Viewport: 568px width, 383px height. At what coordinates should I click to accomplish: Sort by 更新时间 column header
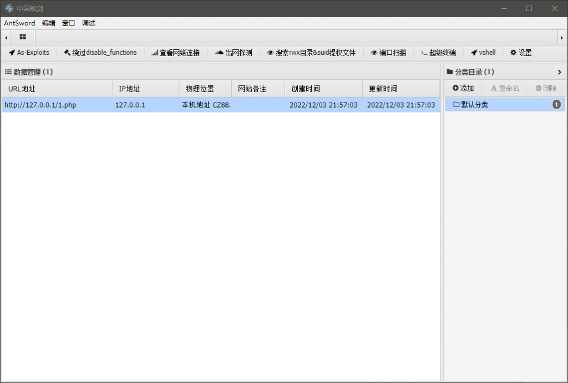click(x=401, y=89)
